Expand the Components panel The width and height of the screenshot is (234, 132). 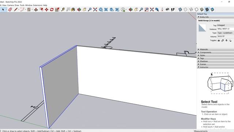coord(215,52)
